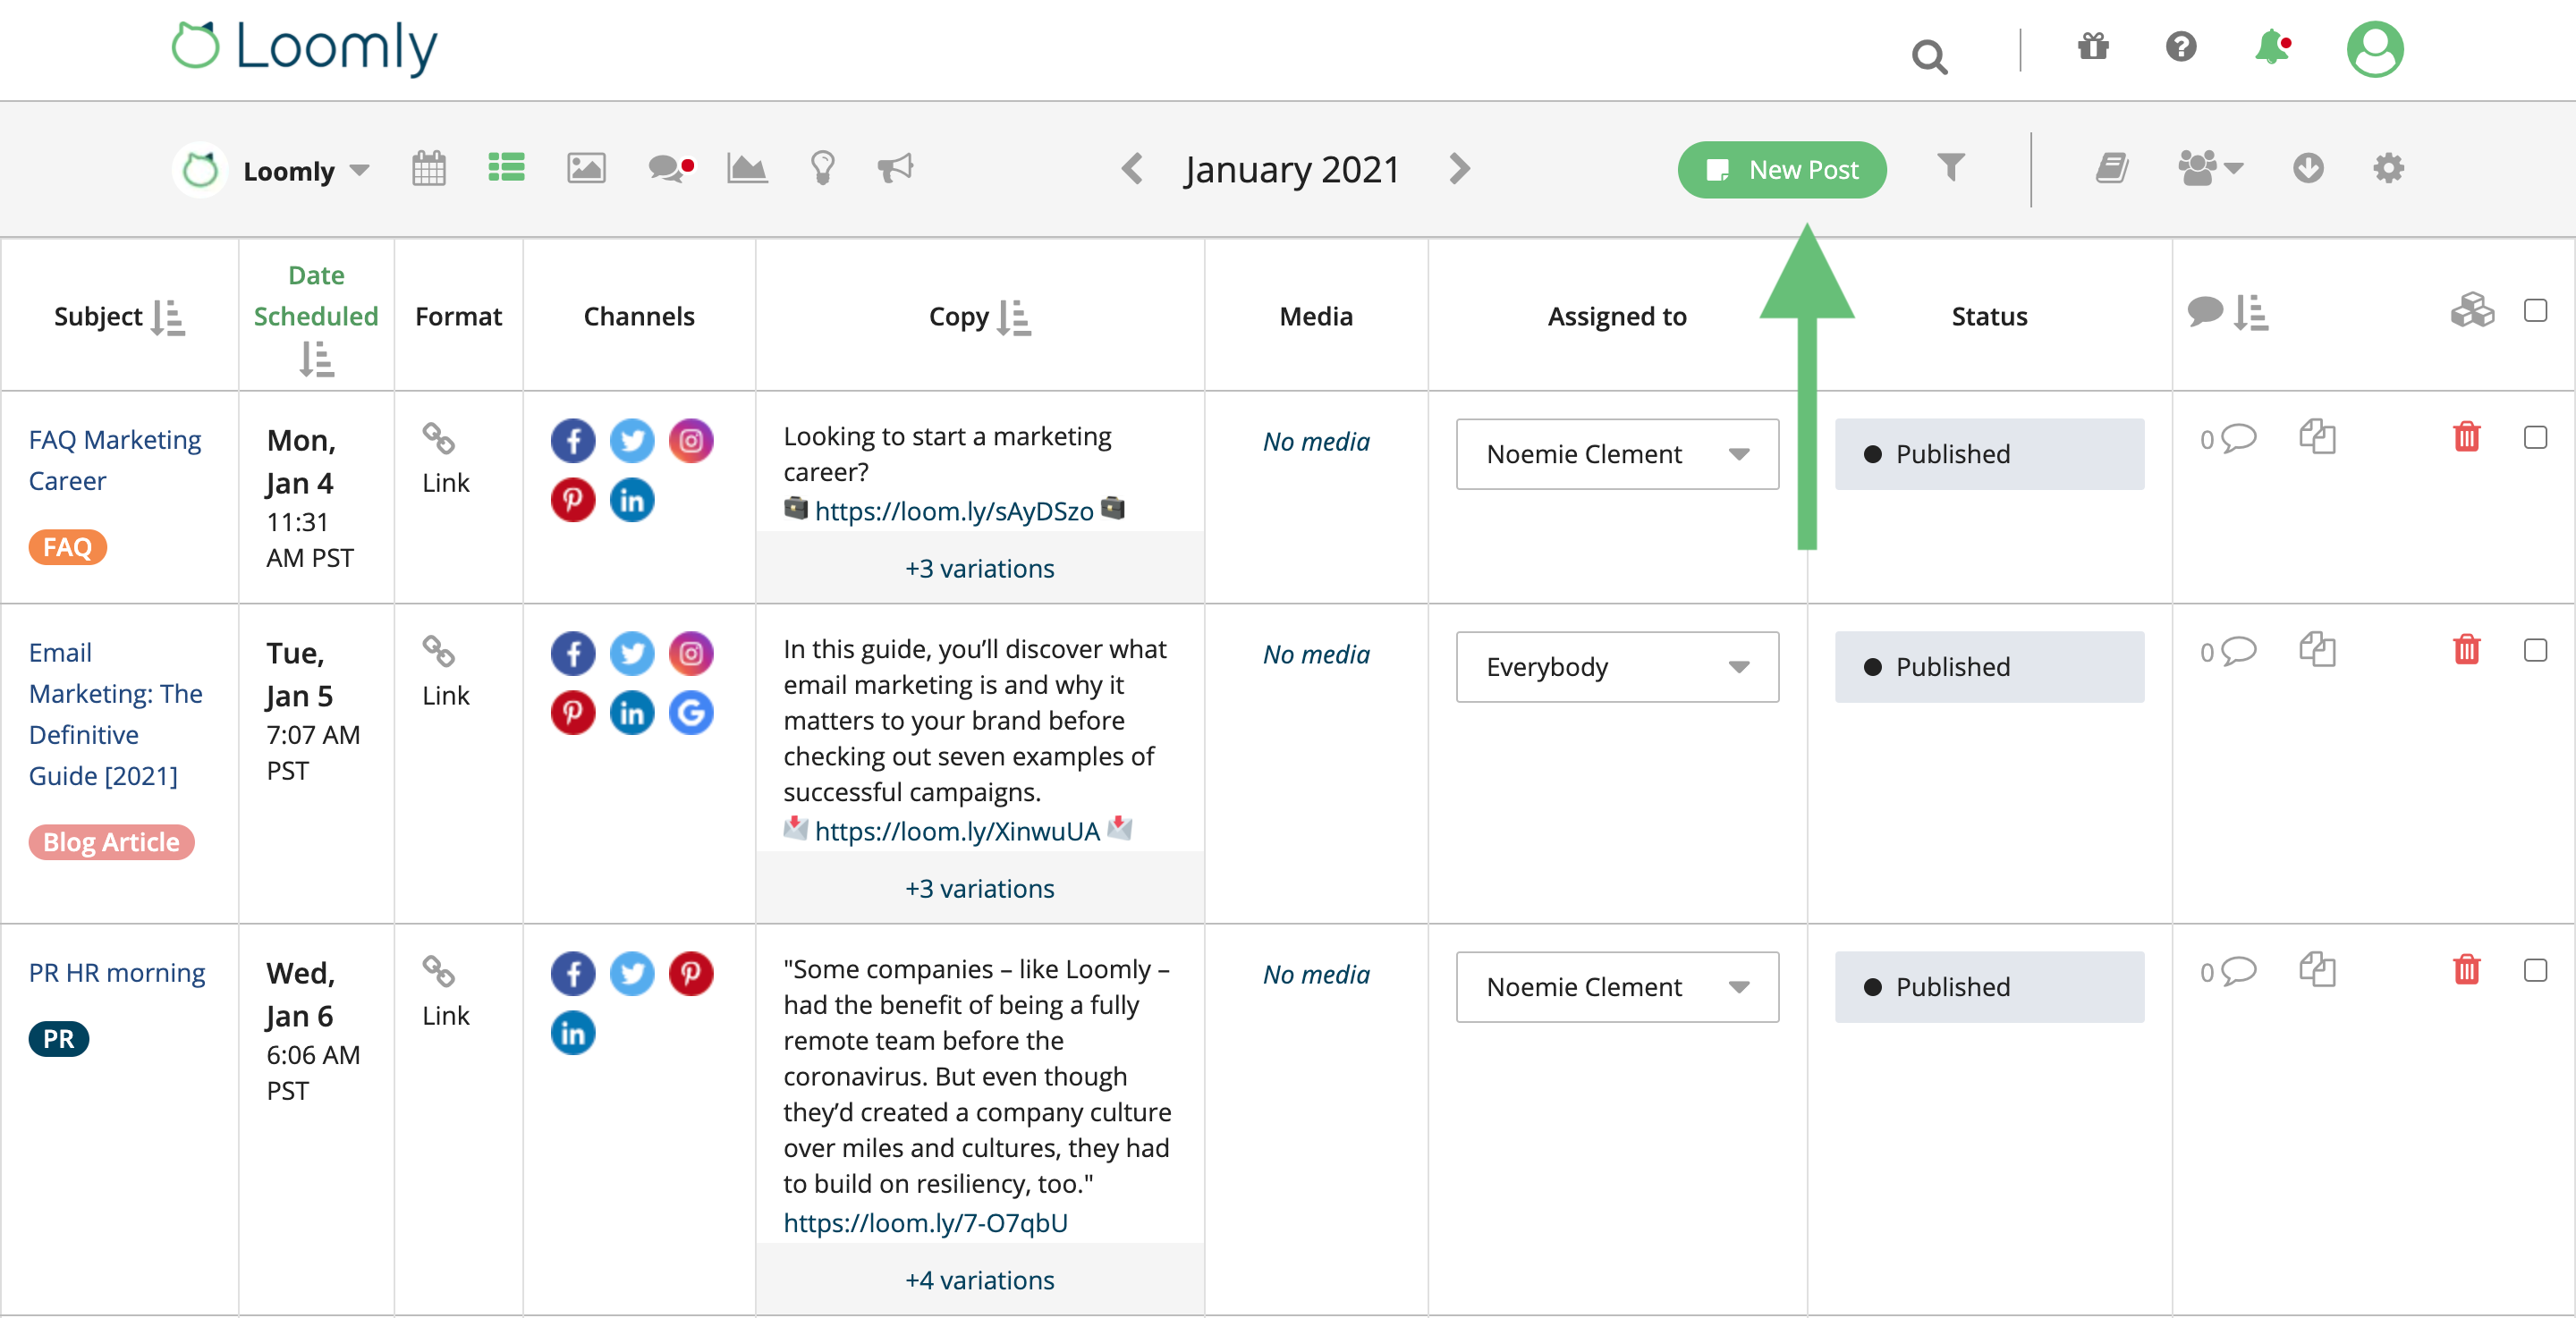Screen dimensions: 2576x1318
Task: View the analytics chart
Action: coord(746,168)
